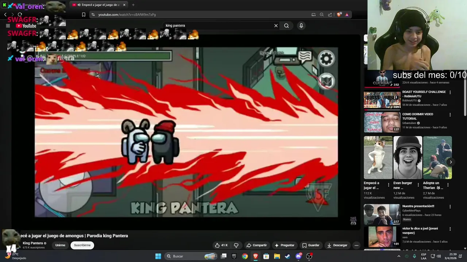Click the taskbar Buscar search box

click(192, 256)
